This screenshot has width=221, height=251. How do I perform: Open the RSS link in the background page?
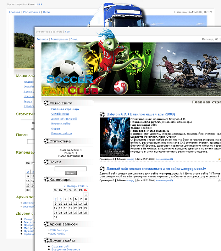[x=40, y=5]
